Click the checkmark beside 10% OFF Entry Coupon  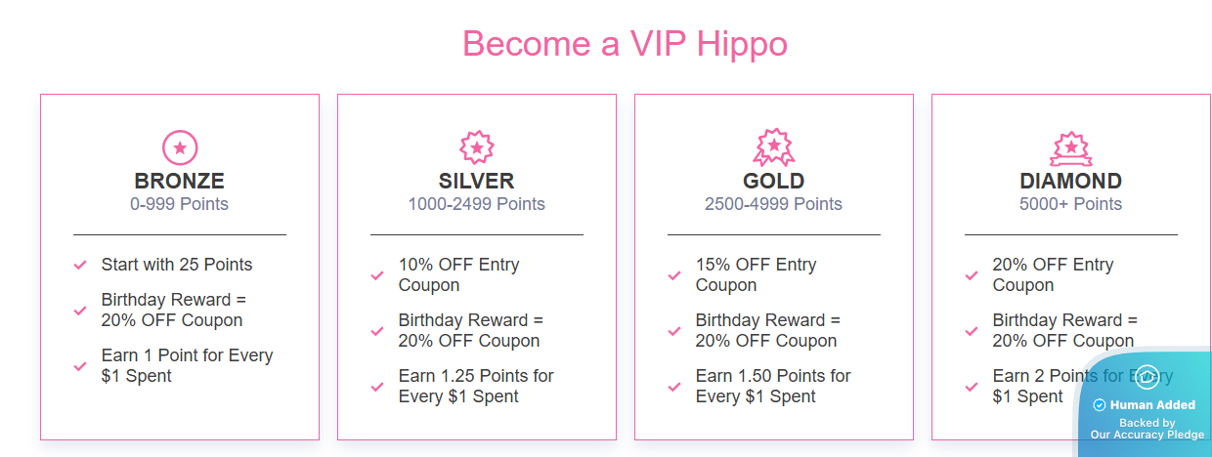(x=377, y=275)
